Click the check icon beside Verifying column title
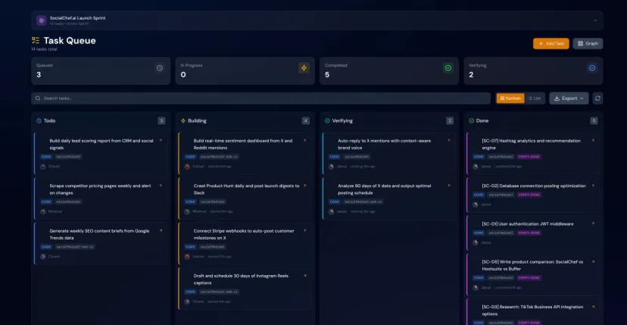This screenshot has width=627, height=325. tap(327, 120)
